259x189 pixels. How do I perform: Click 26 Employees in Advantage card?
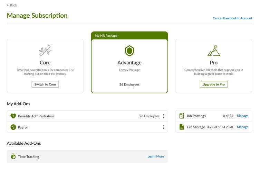(129, 84)
